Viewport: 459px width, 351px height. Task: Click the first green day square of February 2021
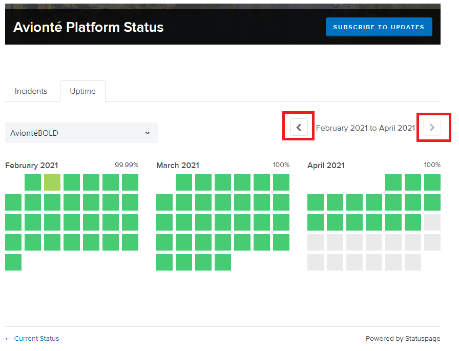33,182
